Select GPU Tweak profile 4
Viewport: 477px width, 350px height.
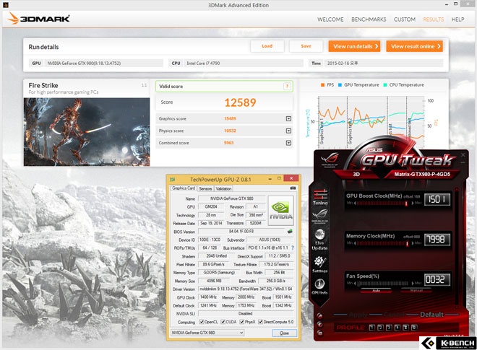(397, 327)
